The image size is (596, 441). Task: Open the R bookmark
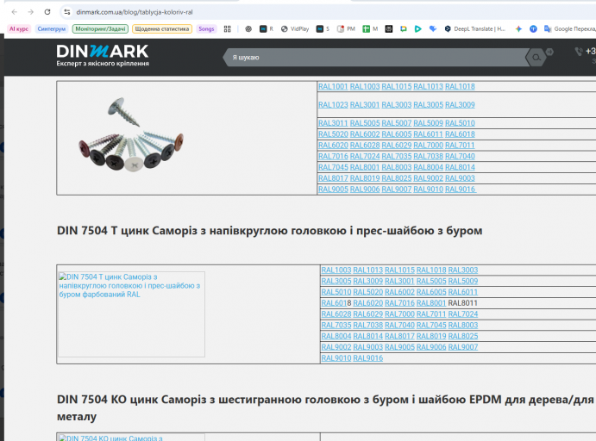point(267,28)
